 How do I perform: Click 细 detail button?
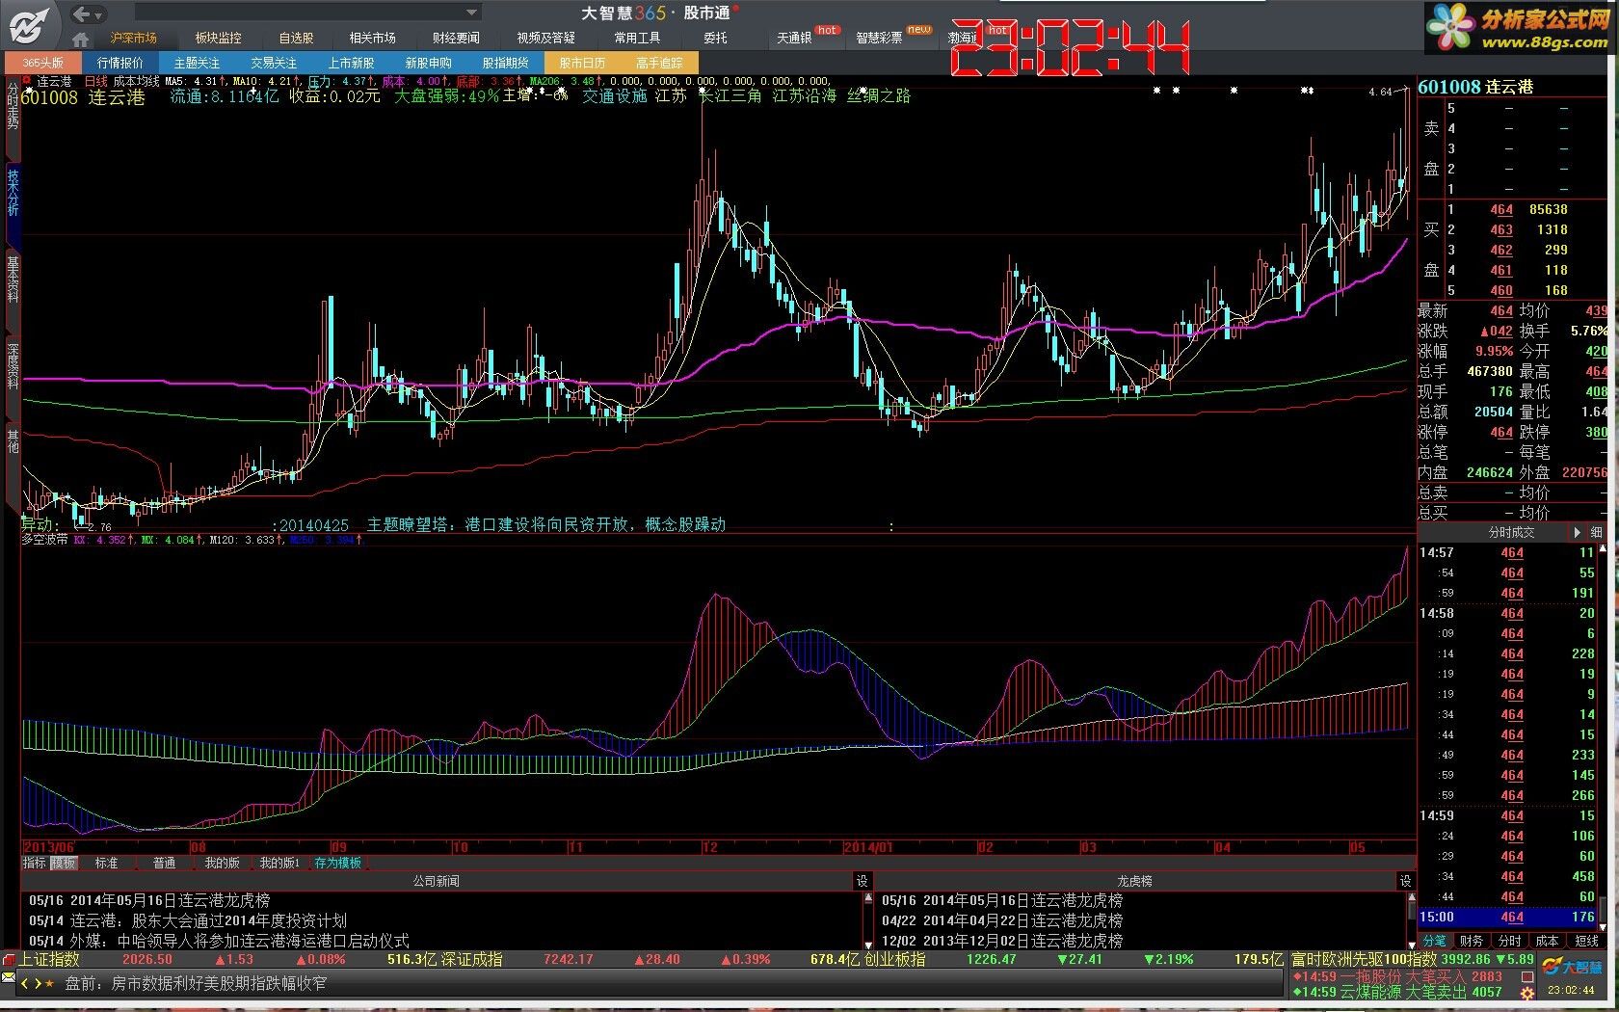[1597, 532]
